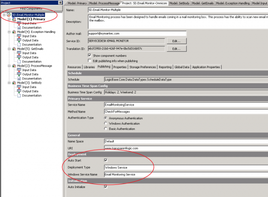This screenshot has width=268, height=197.
Task: Click the Name Space field
Action: coord(186,141)
